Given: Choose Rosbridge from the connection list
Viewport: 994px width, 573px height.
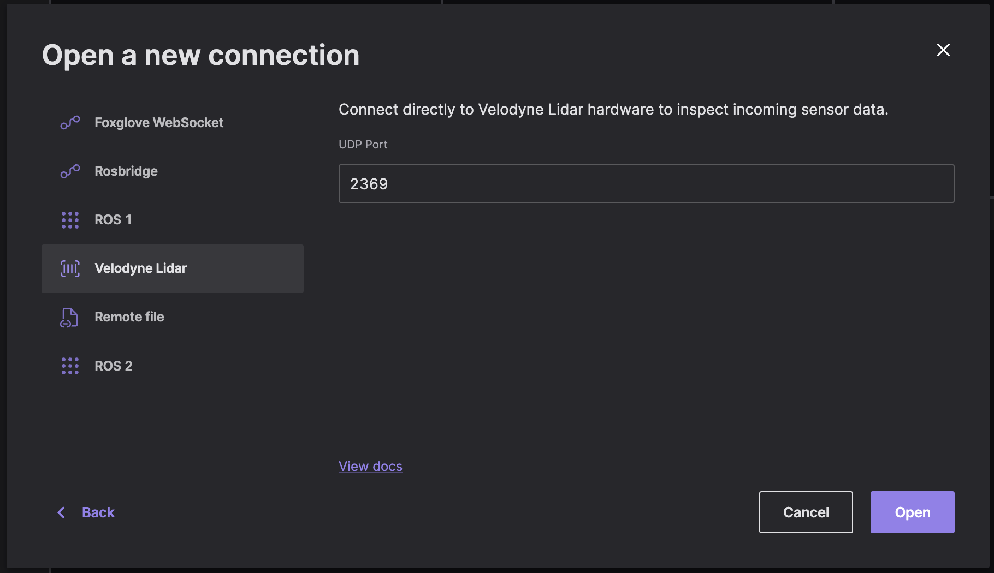Looking at the screenshot, I should pos(126,171).
